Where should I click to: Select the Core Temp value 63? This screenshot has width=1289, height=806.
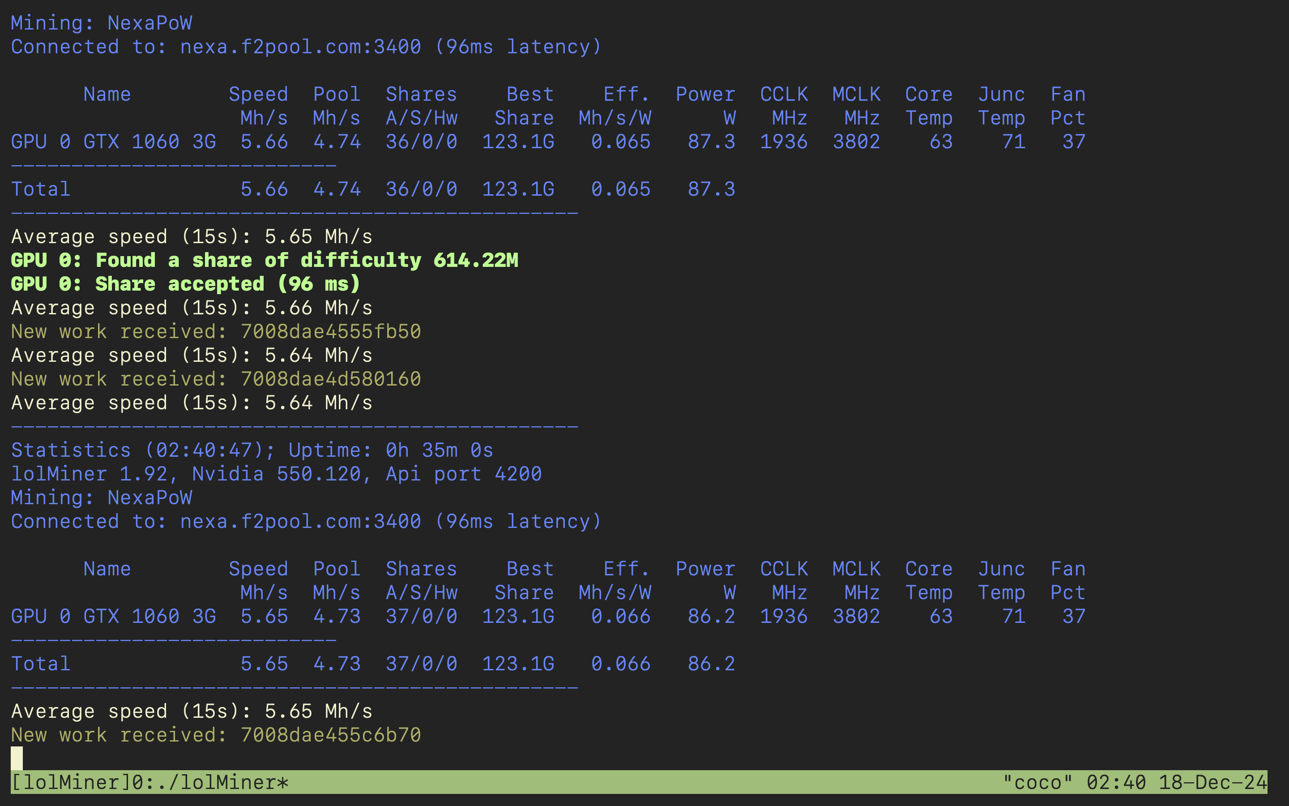tap(940, 141)
